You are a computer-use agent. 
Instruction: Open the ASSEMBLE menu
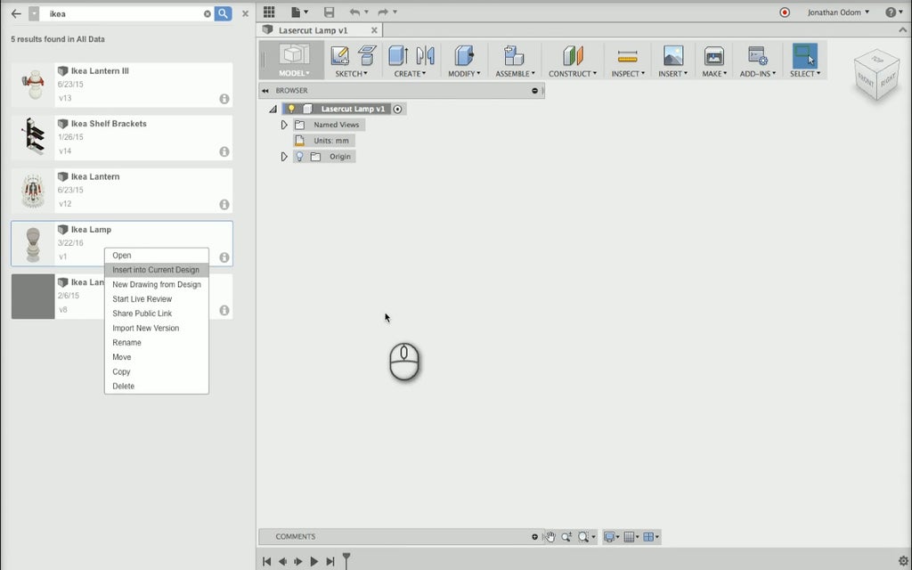click(515, 74)
